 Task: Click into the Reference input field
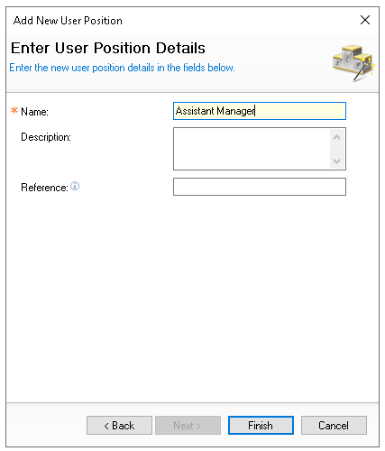click(260, 187)
